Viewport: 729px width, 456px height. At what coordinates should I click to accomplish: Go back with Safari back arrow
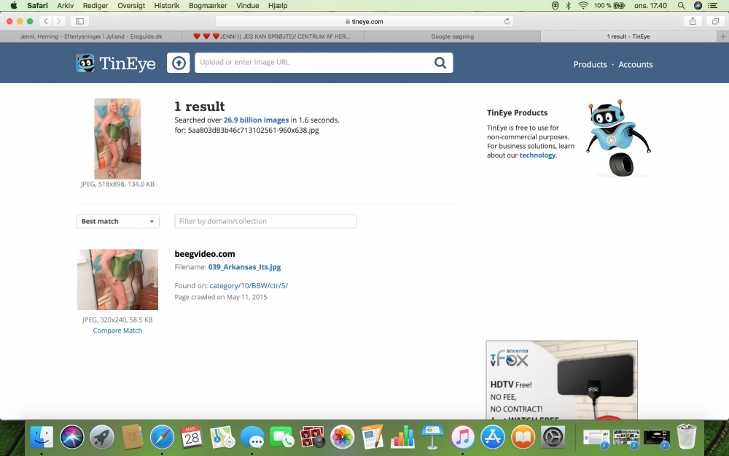point(45,21)
